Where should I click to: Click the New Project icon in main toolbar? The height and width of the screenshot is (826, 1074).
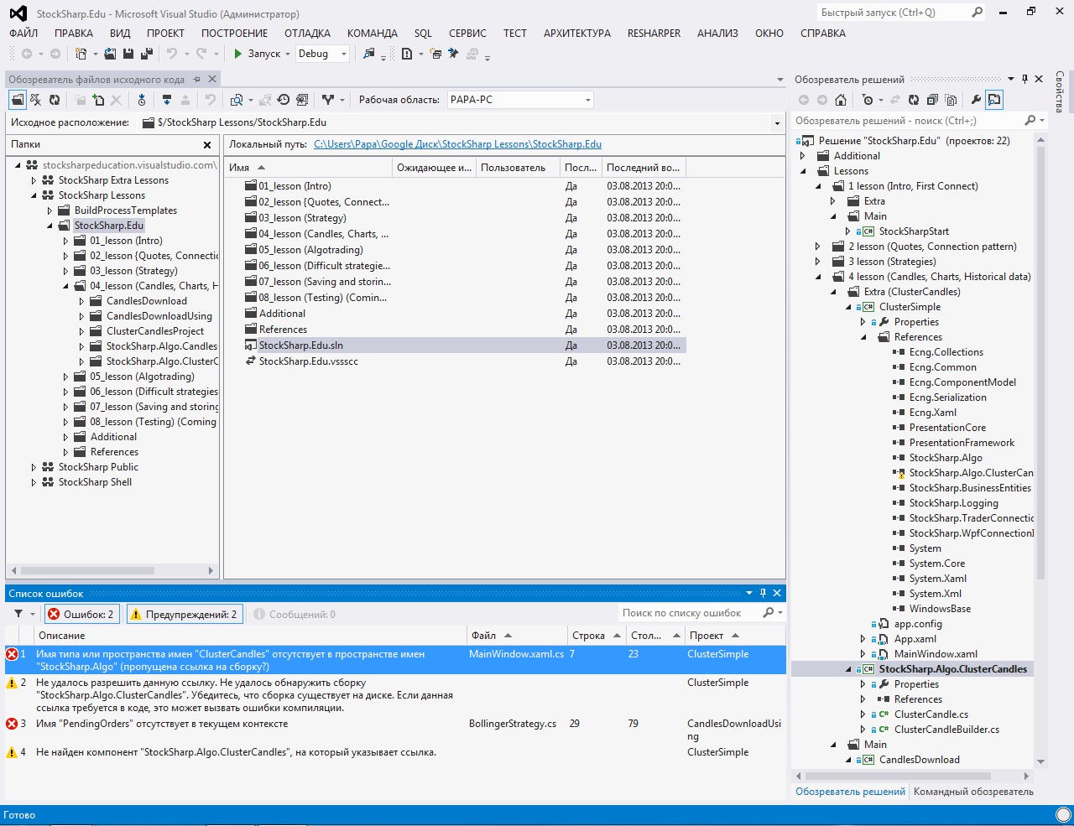coord(81,54)
